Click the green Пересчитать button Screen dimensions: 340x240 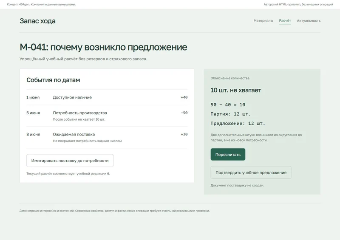pos(228,155)
